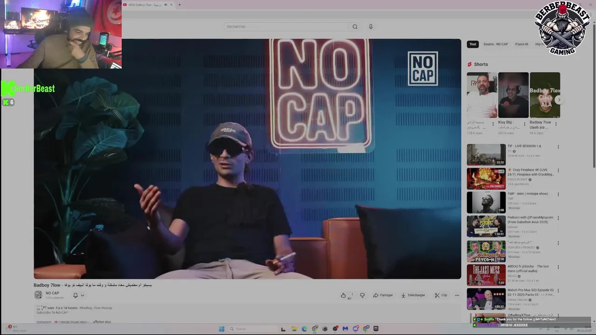Image resolution: width=596 pixels, height=335 pixels.
Task: Open the first short with bearded man
Action: [482, 95]
